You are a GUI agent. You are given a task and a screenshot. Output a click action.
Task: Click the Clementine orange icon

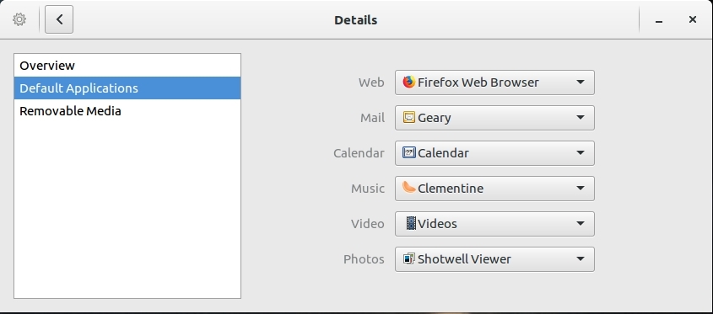[x=408, y=188]
